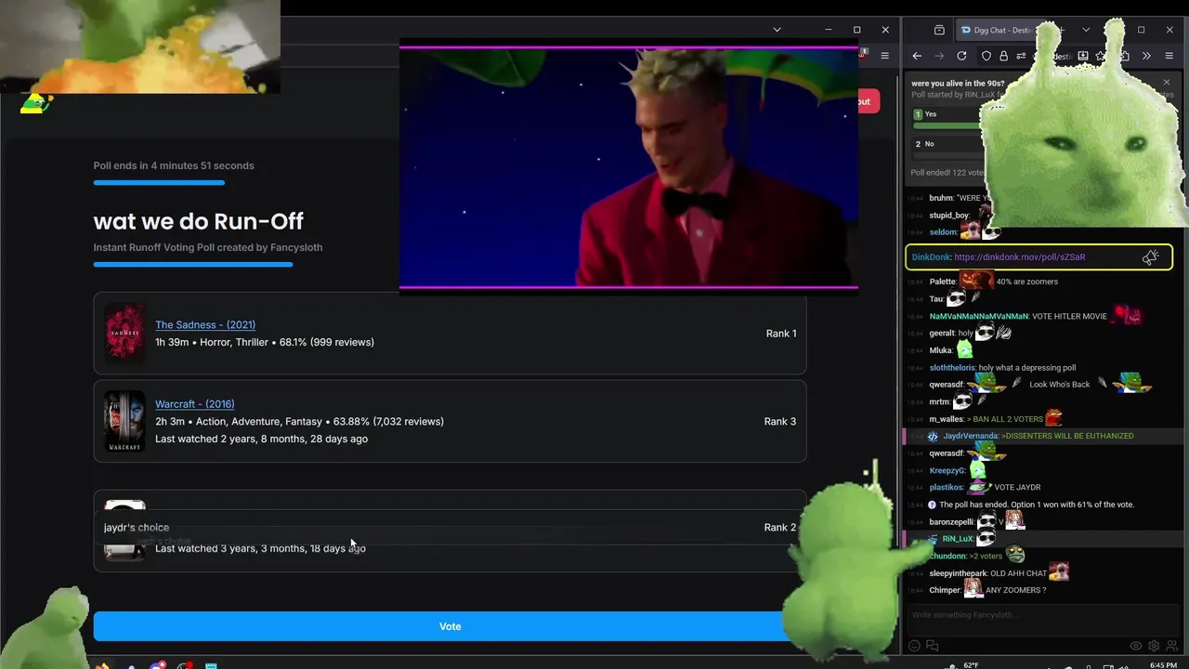This screenshot has width=1189, height=669.
Task: Open the main browser tab list chevron
Action: click(777, 30)
